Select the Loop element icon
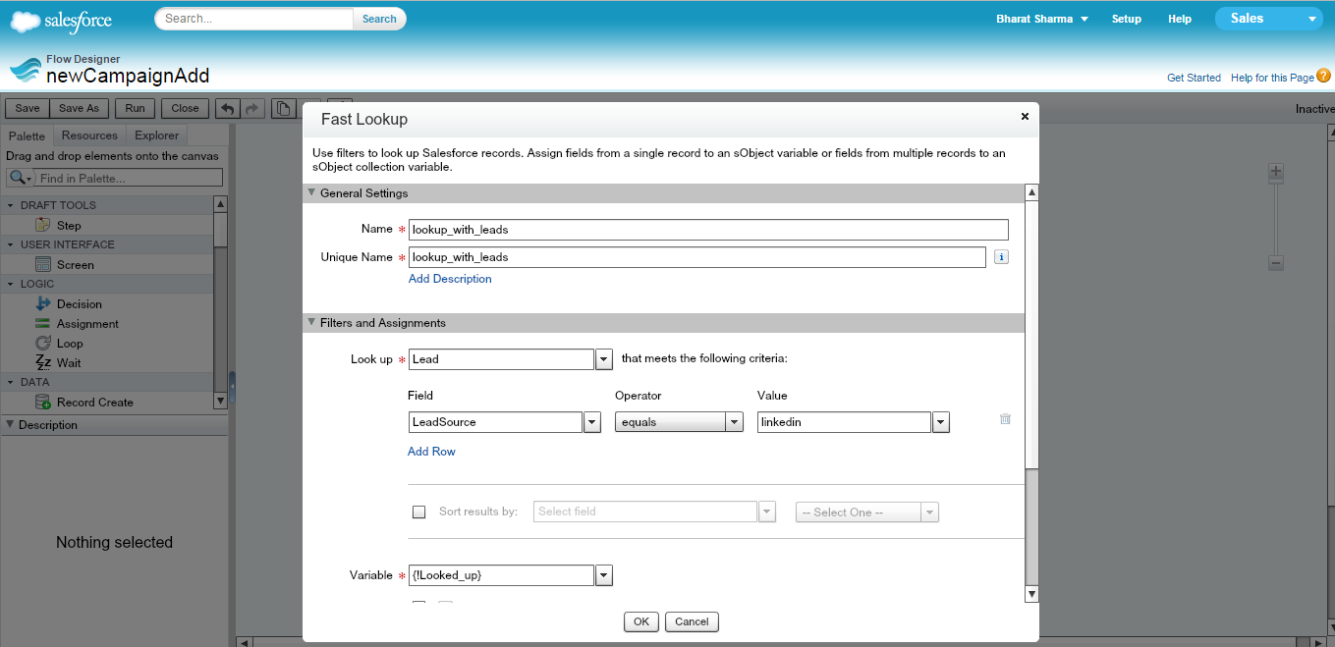 43,343
